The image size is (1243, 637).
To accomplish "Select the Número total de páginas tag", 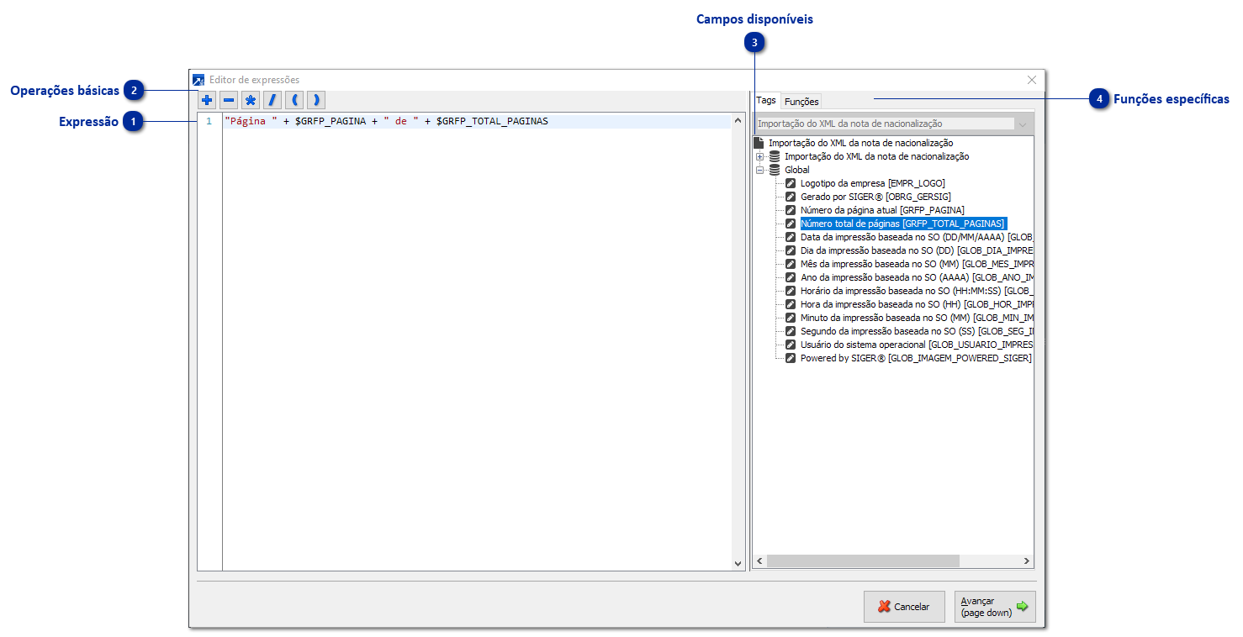I will click(902, 224).
